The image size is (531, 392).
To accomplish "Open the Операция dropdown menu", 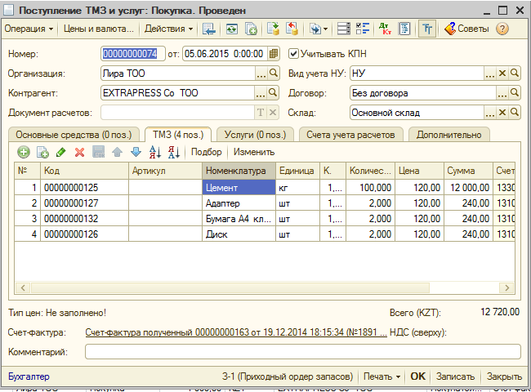I will [x=29, y=29].
